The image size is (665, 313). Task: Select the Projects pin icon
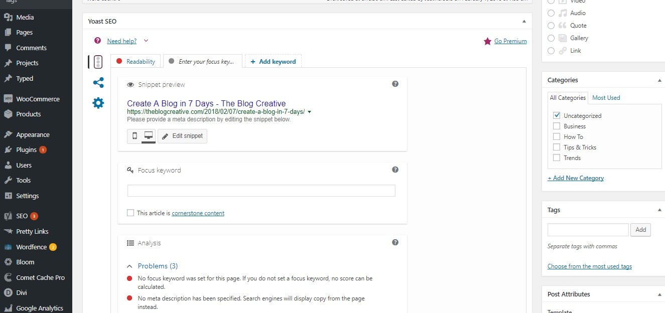point(8,63)
